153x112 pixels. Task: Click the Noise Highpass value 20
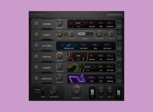click(x=109, y=23)
